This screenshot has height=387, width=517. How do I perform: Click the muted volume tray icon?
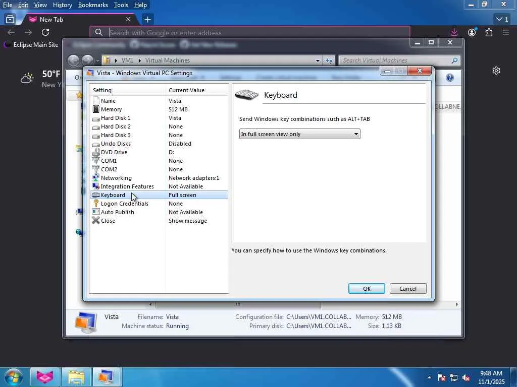[x=466, y=378]
